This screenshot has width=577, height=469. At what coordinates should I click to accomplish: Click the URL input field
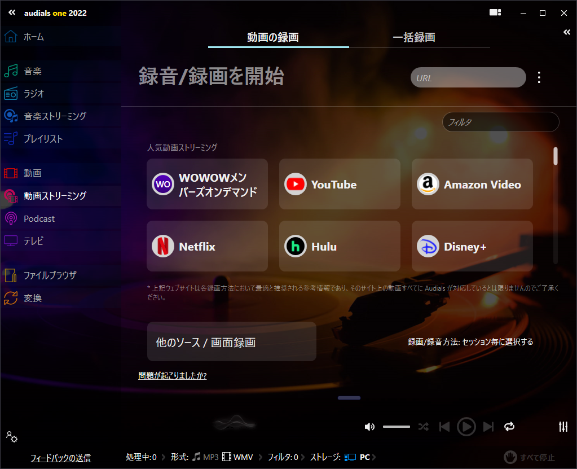coord(468,77)
